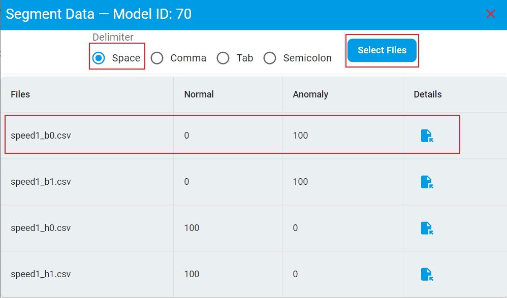Set delimiter to Tab
The height and width of the screenshot is (298, 507).
[x=223, y=58]
